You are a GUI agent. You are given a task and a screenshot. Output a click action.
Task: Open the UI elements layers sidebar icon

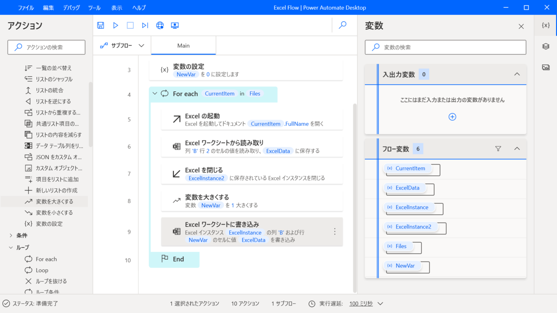pyautogui.click(x=546, y=46)
